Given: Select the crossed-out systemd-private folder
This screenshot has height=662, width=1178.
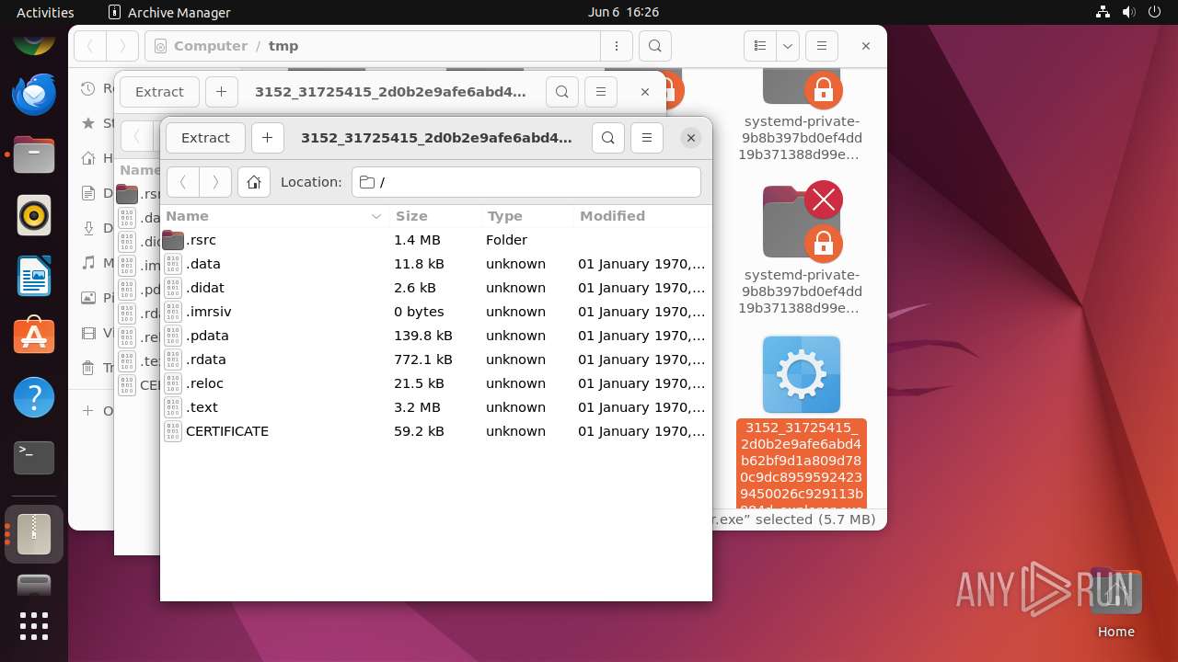Looking at the screenshot, I should pos(801,221).
